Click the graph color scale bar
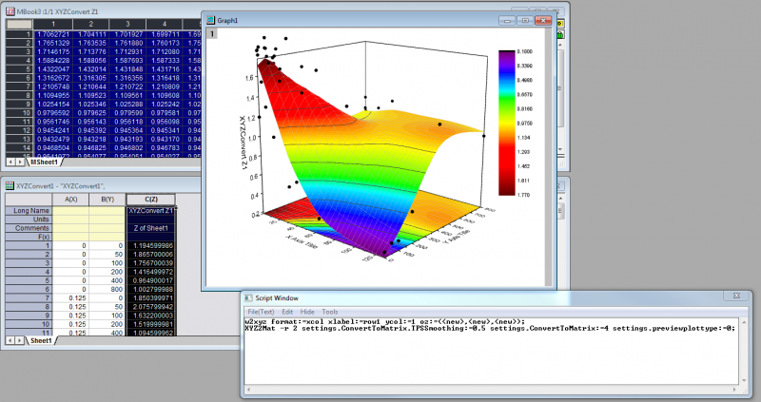 (x=506, y=123)
